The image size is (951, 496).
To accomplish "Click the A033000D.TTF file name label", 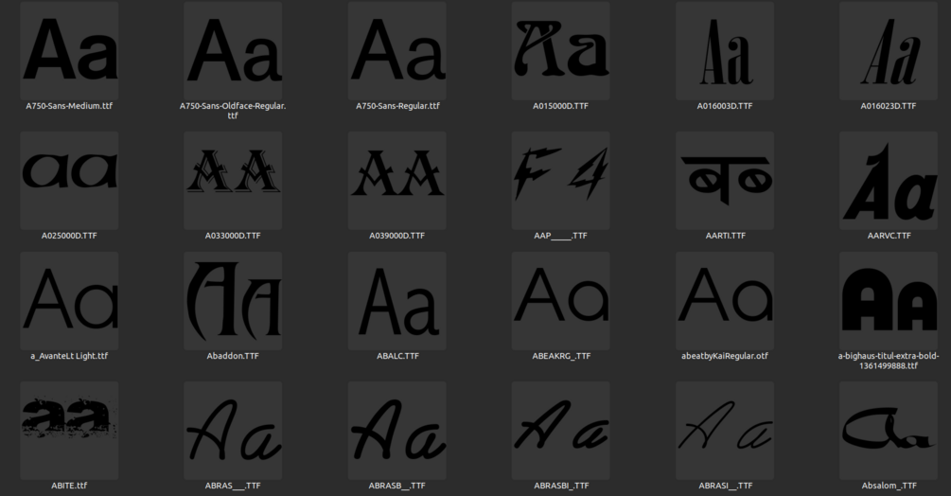I will click(233, 236).
